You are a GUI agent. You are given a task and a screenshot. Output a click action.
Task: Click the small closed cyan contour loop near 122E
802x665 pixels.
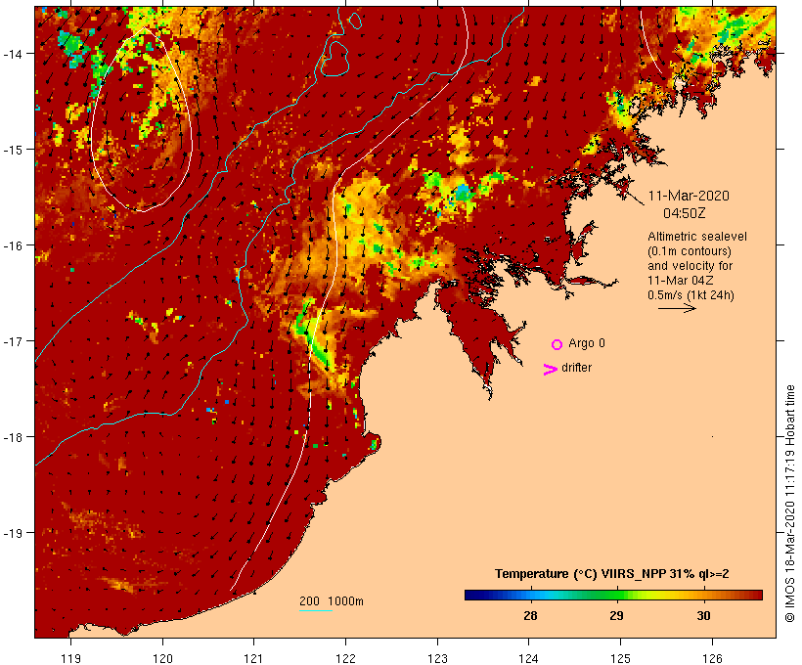pos(355,21)
